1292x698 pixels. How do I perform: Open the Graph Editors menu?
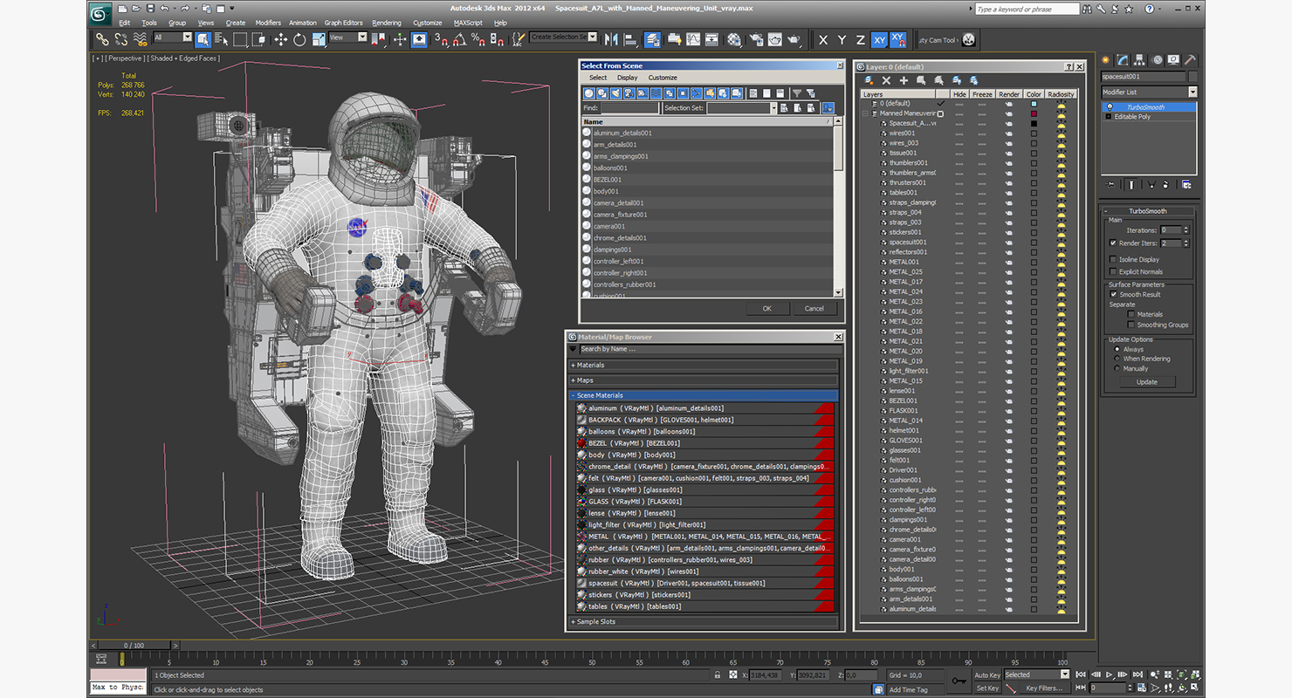[x=343, y=23]
